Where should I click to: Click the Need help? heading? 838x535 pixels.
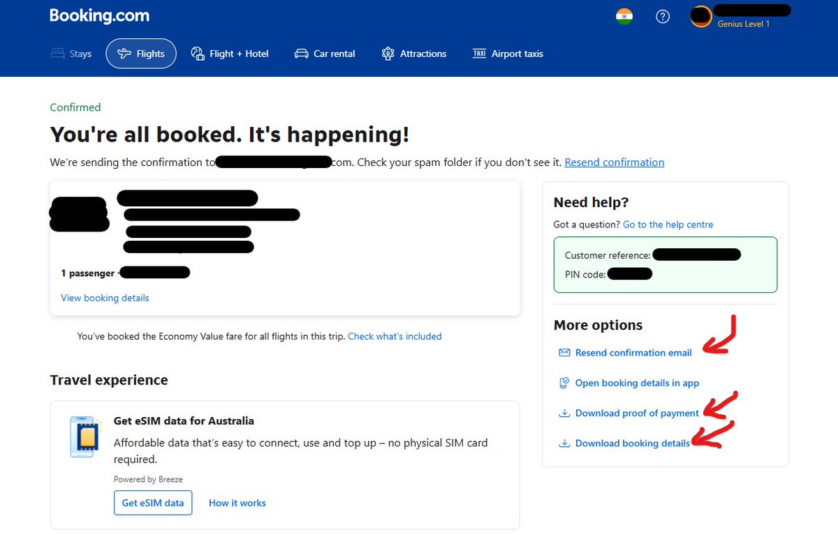(591, 202)
